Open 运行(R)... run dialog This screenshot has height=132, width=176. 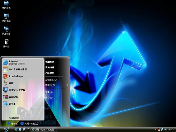tap(50, 98)
